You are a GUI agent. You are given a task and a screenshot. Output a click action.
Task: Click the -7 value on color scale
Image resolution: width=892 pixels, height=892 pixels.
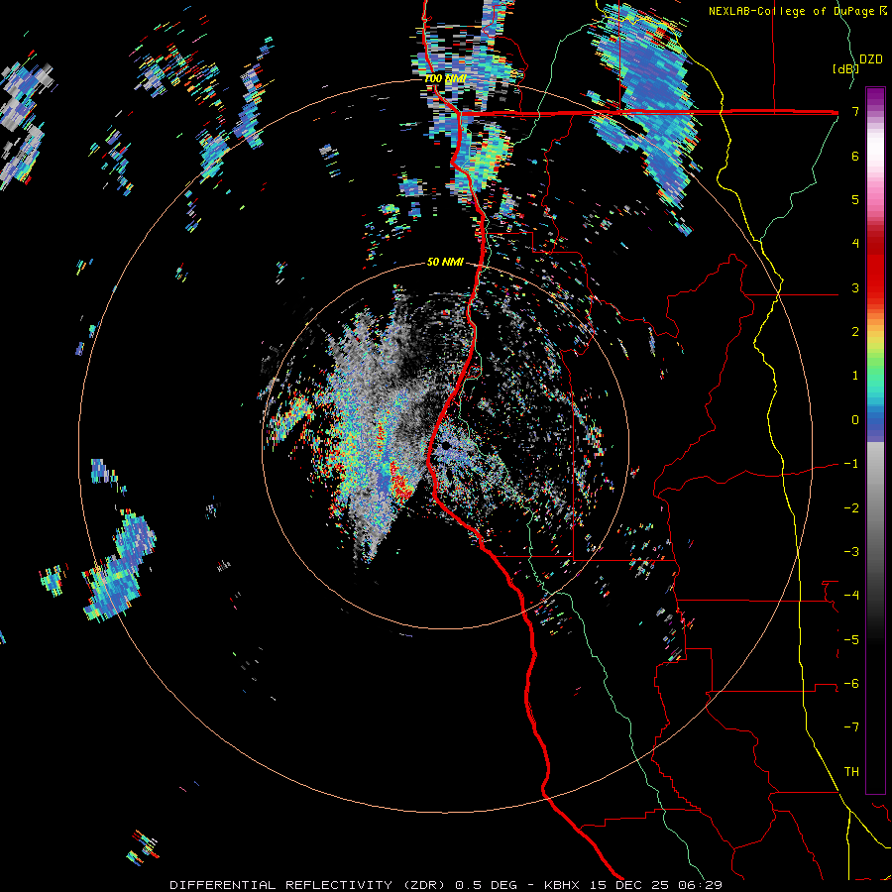851,727
